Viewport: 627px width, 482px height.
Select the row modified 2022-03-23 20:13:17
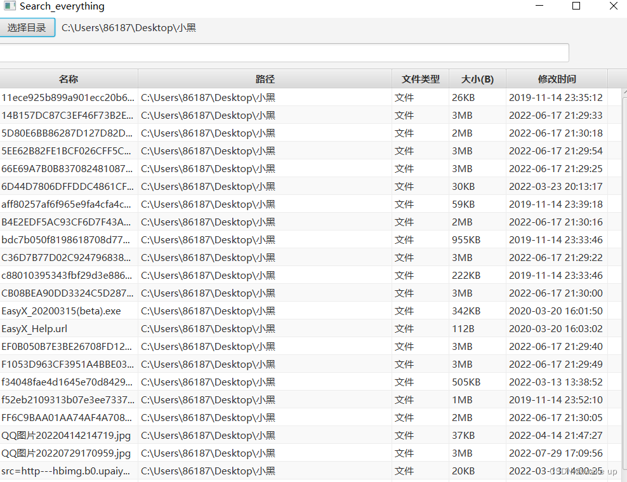pos(67,186)
